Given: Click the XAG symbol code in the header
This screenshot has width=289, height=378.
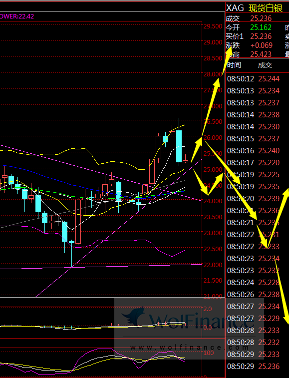Looking at the screenshot, I should tap(235, 8).
